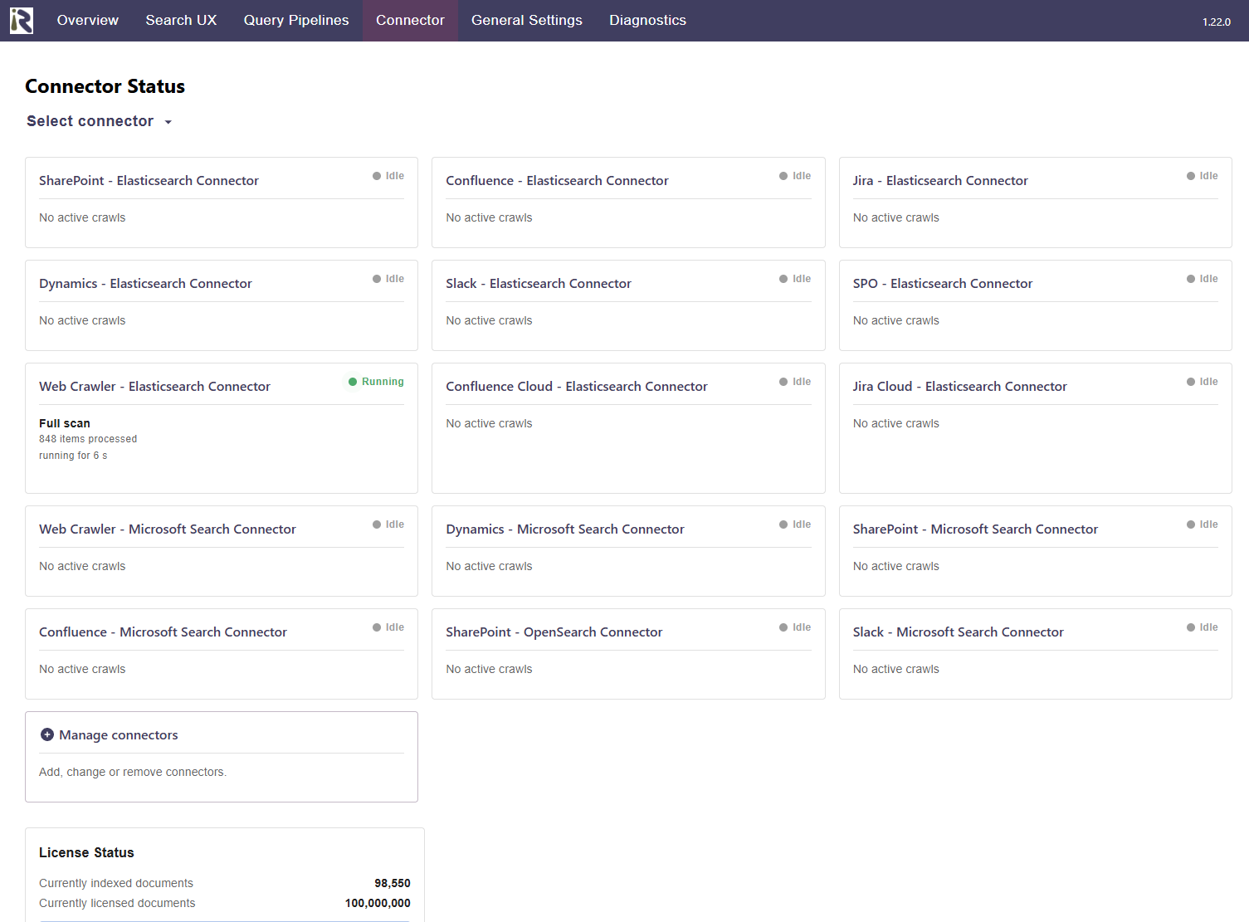
Task: Click Idle status indicator on Slack Elasticsearch card
Action: [795, 279]
